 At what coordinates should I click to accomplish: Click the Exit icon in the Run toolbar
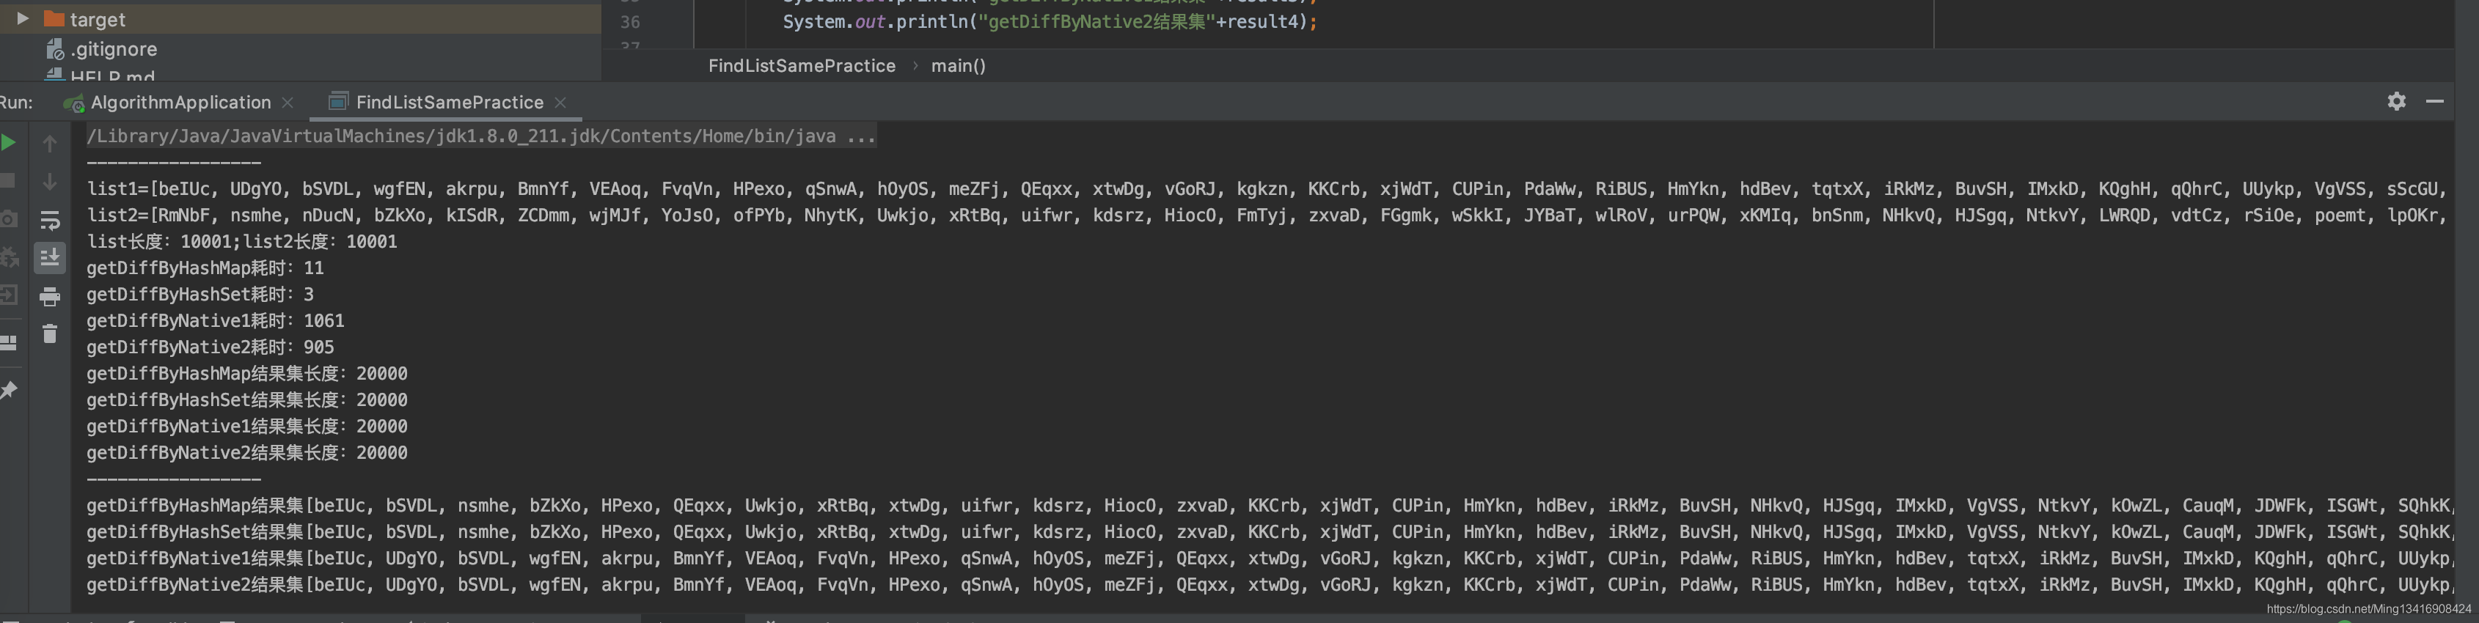tap(7, 294)
